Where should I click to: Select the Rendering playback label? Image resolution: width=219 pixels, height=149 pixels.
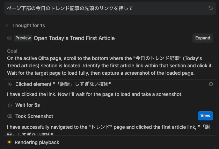(x=37, y=142)
